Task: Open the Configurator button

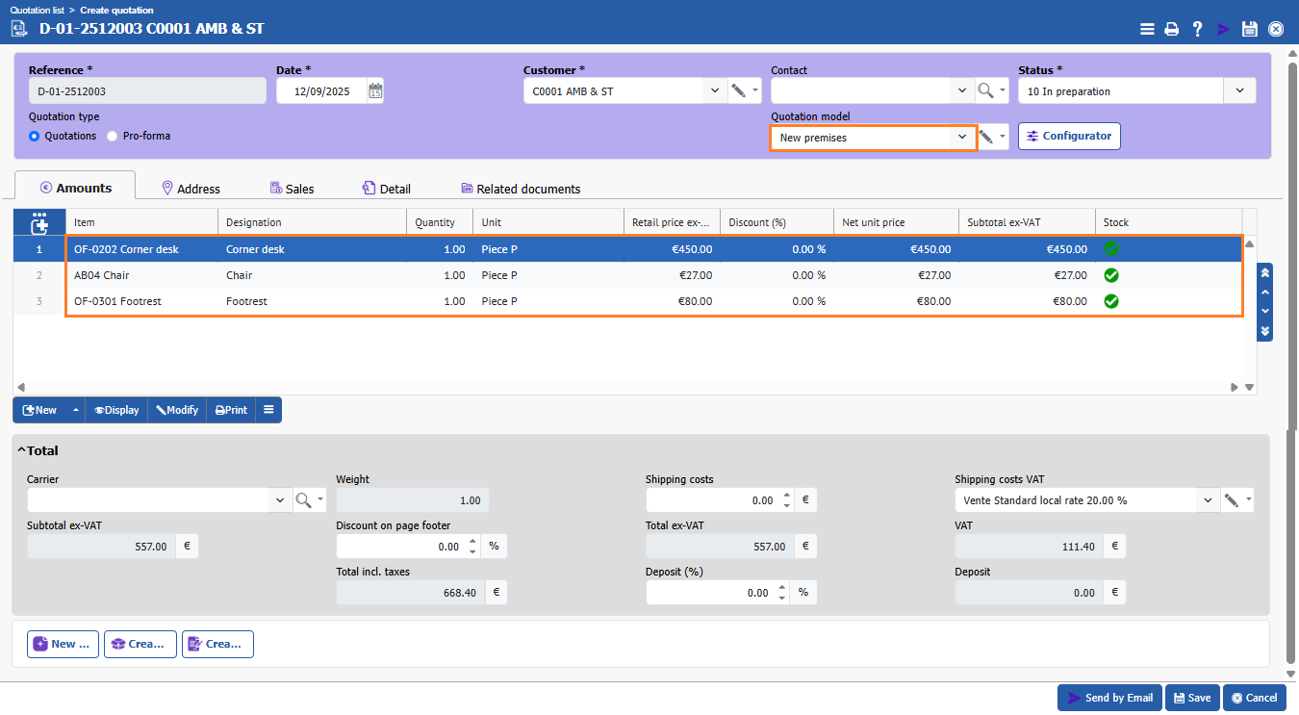Action: [1069, 137]
